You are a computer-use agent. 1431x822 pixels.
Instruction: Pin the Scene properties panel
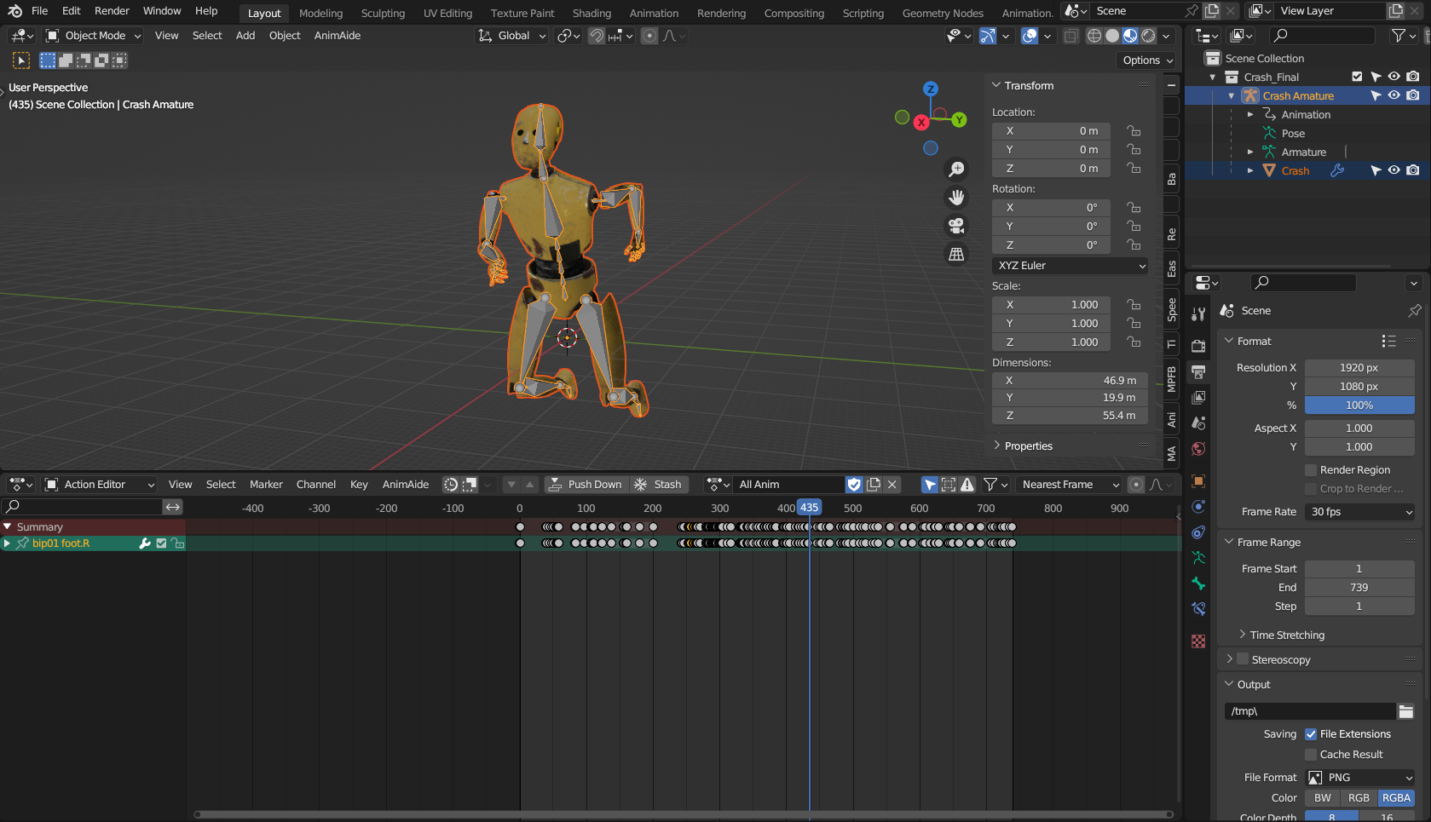pos(1415,311)
